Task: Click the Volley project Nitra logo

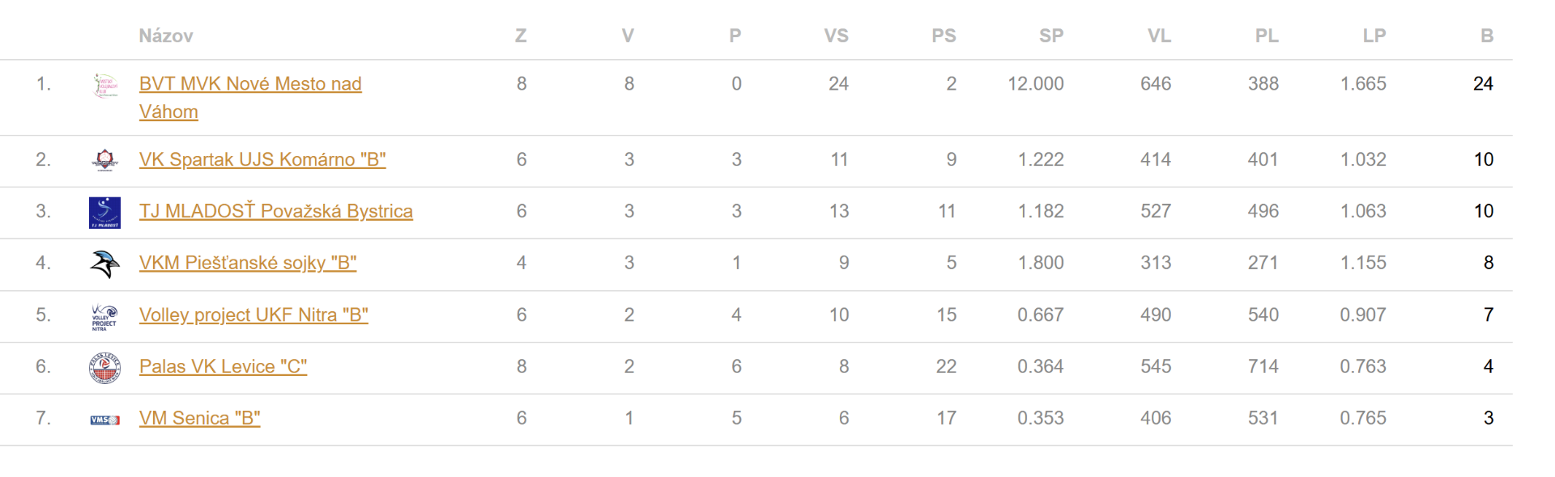Action: (x=105, y=316)
